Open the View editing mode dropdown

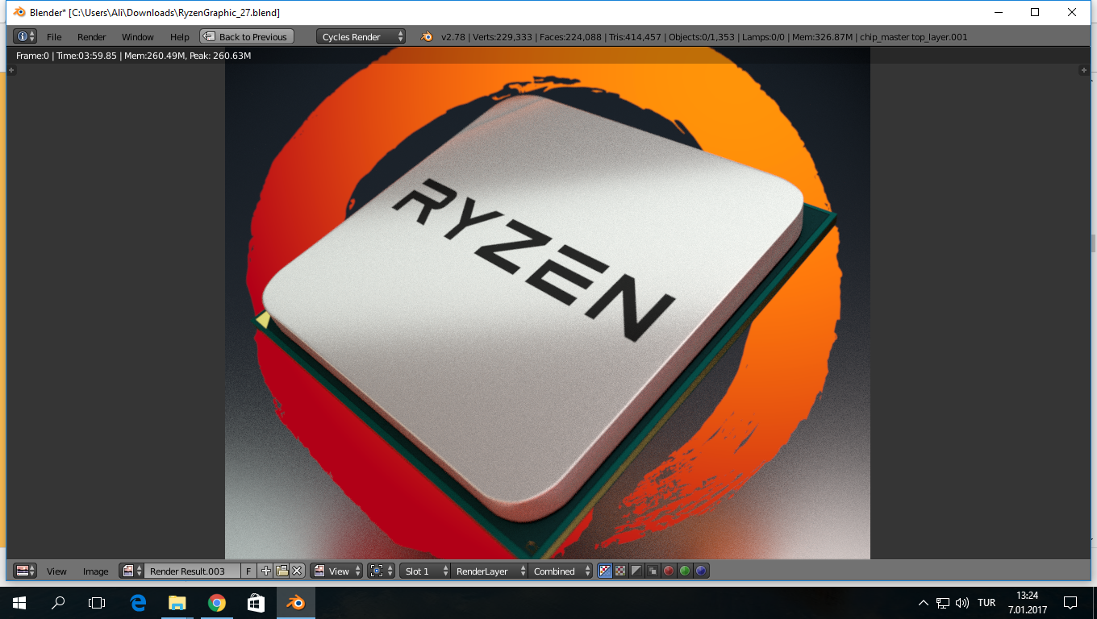coord(337,571)
